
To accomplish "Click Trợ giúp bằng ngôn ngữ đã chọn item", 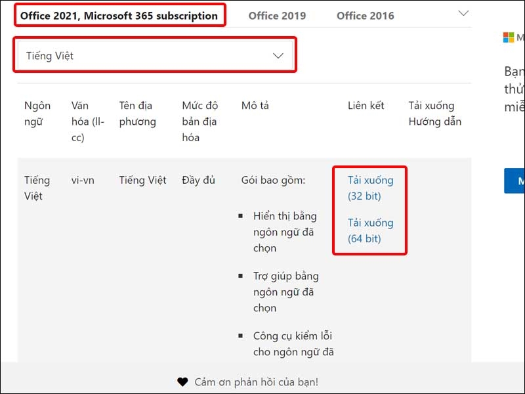I will tap(285, 292).
